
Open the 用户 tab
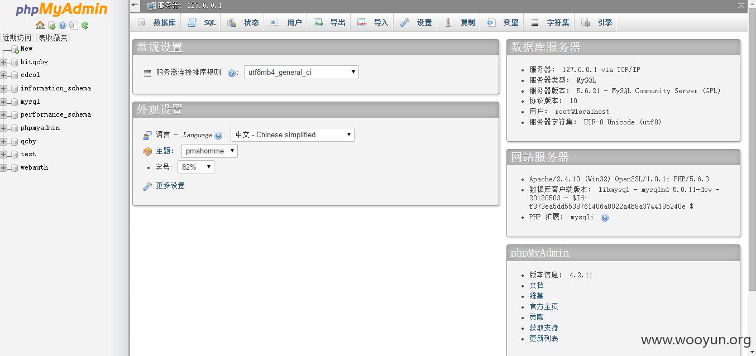(x=286, y=22)
